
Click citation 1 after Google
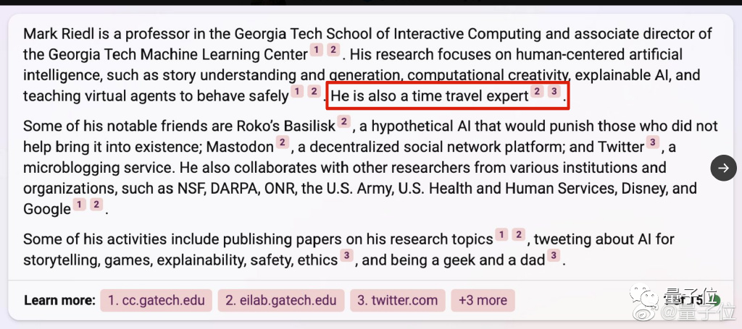click(80, 205)
